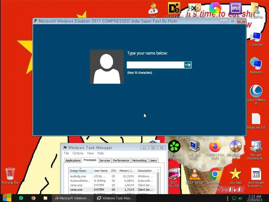Close the Windows Emulator window
The width and height of the screenshot is (269, 202).
241,21
